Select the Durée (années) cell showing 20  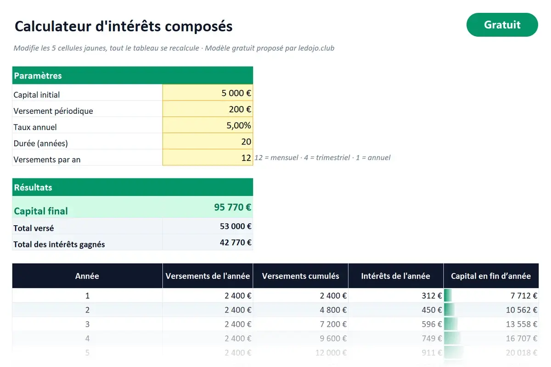[x=208, y=141]
